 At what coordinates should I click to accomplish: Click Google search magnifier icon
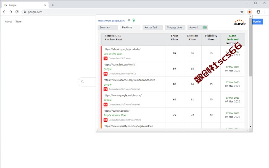tap(82, 82)
